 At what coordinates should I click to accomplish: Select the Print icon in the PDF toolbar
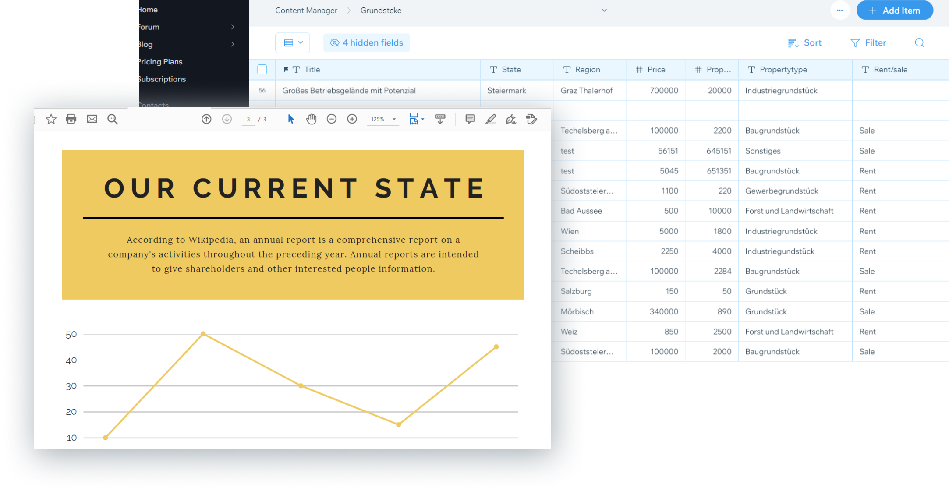[71, 119]
